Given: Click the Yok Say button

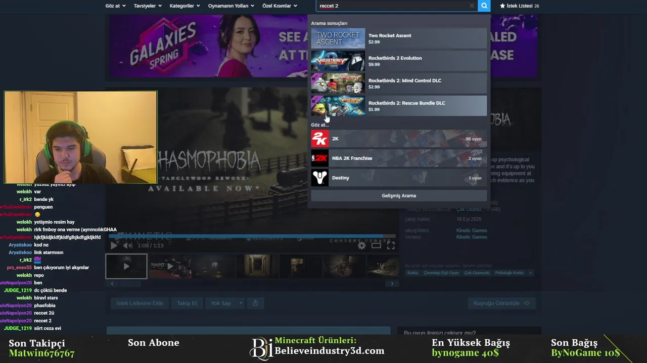Looking at the screenshot, I should [x=221, y=303].
